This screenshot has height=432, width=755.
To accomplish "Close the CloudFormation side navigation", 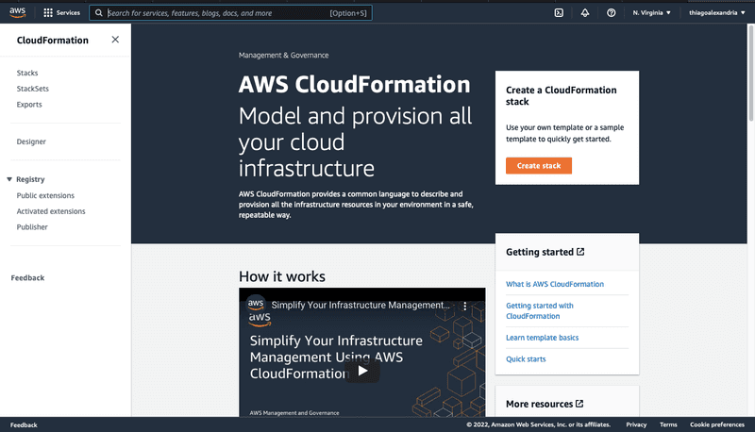I will tap(115, 40).
